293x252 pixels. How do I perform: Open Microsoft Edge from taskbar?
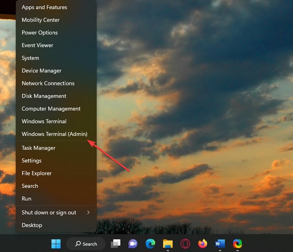pos(150,244)
